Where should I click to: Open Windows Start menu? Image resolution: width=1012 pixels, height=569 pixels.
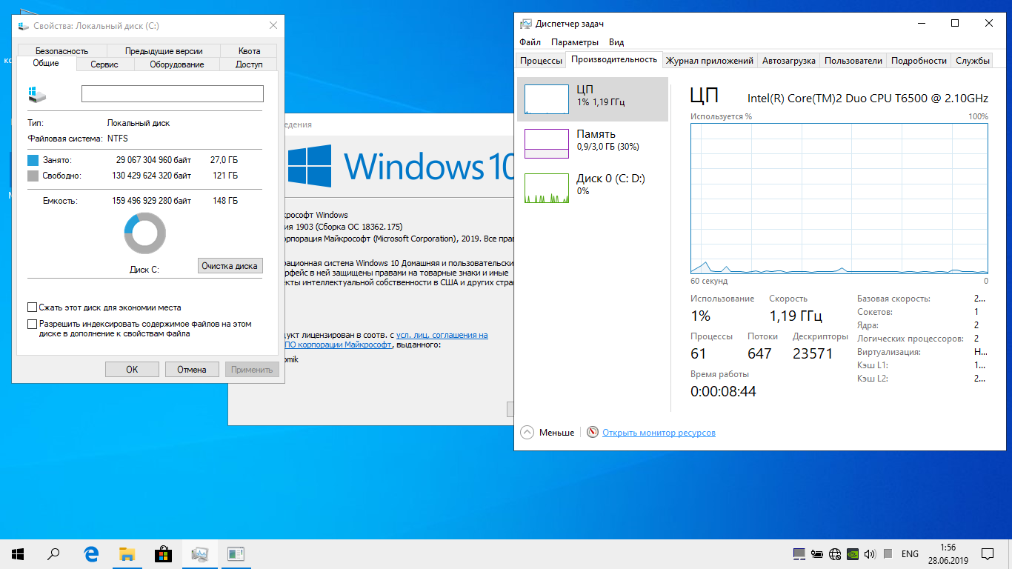click(18, 553)
